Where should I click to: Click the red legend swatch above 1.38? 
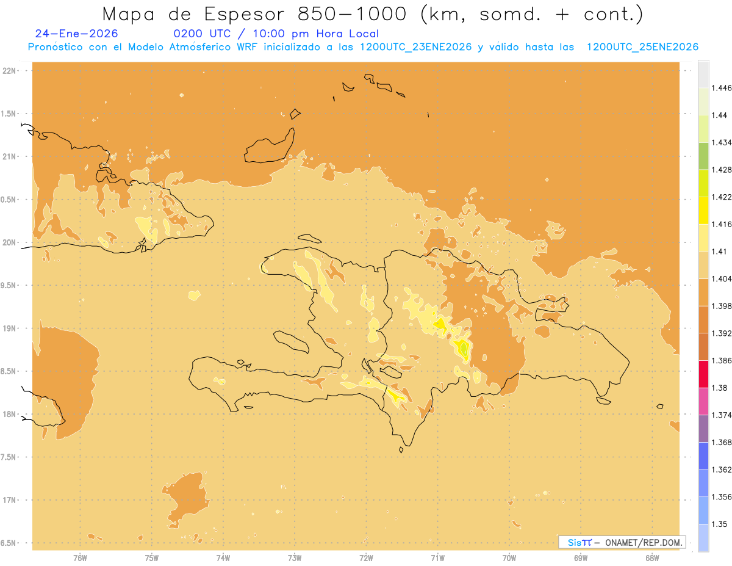point(703,374)
